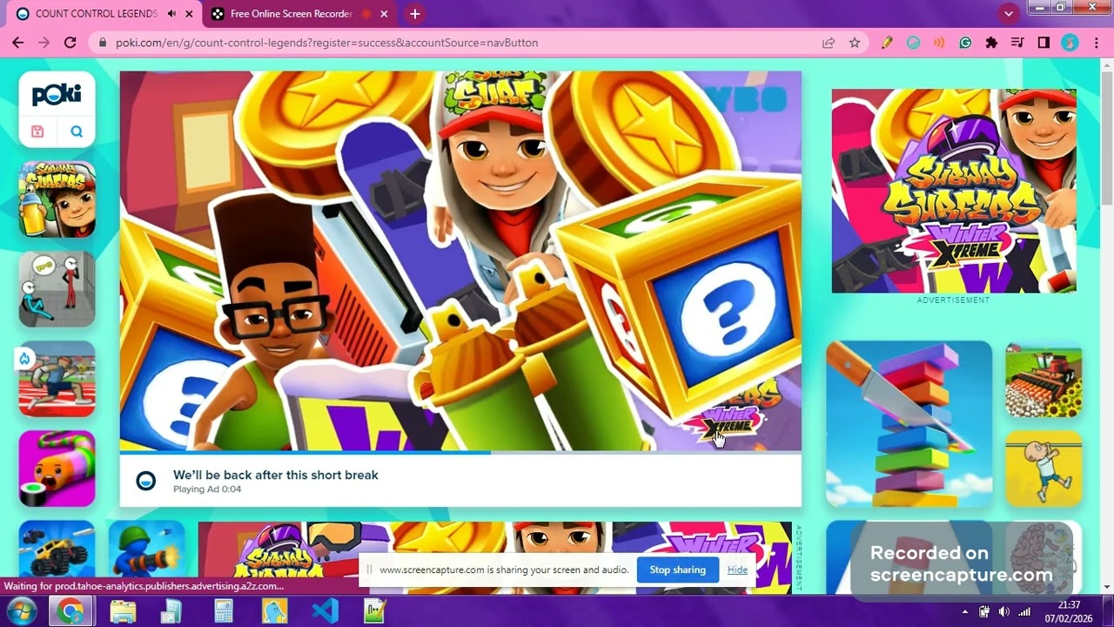
Task: Open the orange sound waves extension
Action: click(x=939, y=42)
